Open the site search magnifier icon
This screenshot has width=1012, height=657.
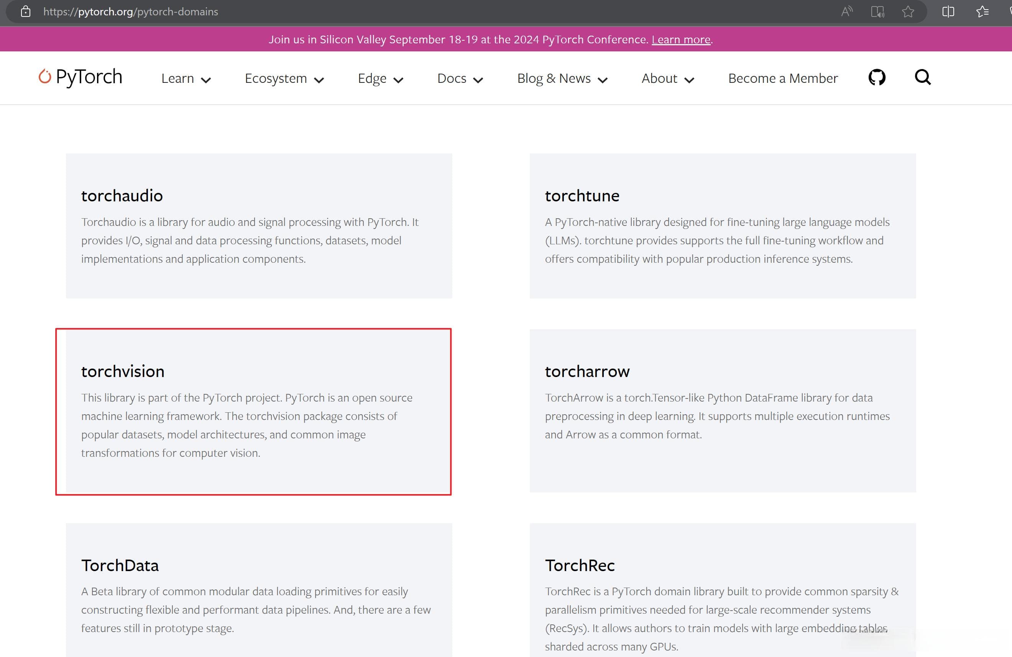click(922, 77)
